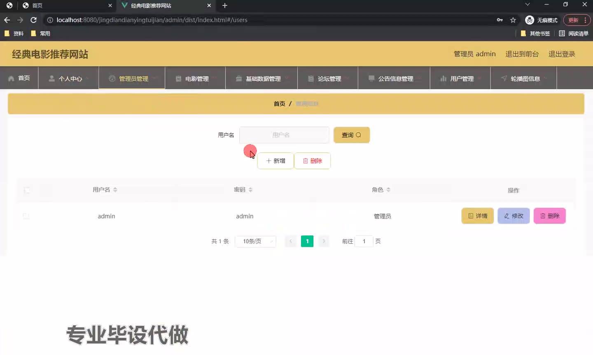Focus the 用户名 search field
593x355 pixels.
pyautogui.click(x=284, y=135)
